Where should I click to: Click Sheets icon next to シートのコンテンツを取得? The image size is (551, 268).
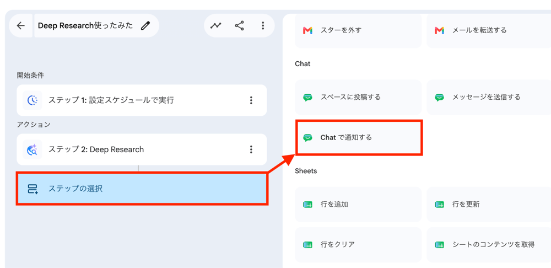[439, 244]
